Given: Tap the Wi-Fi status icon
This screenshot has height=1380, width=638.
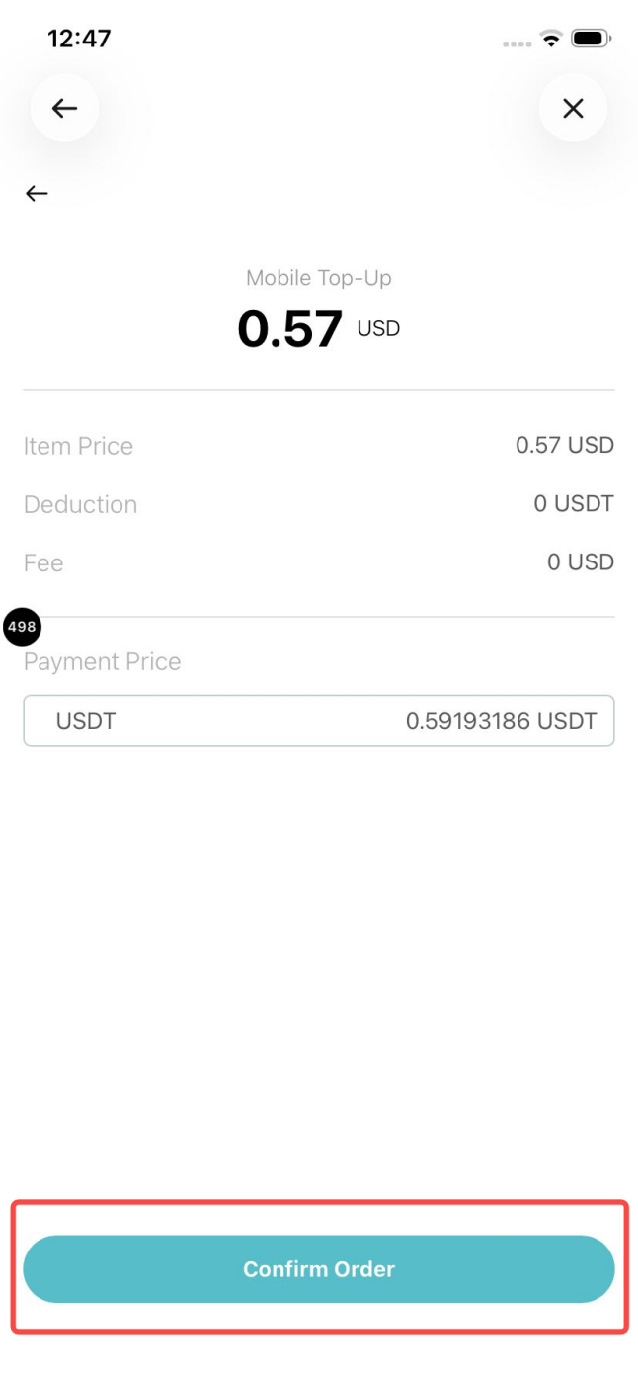Looking at the screenshot, I should pos(549,40).
